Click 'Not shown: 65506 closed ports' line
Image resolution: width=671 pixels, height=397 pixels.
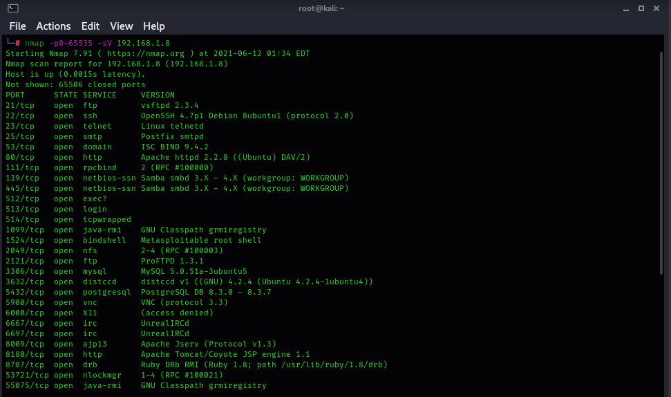(x=75, y=84)
